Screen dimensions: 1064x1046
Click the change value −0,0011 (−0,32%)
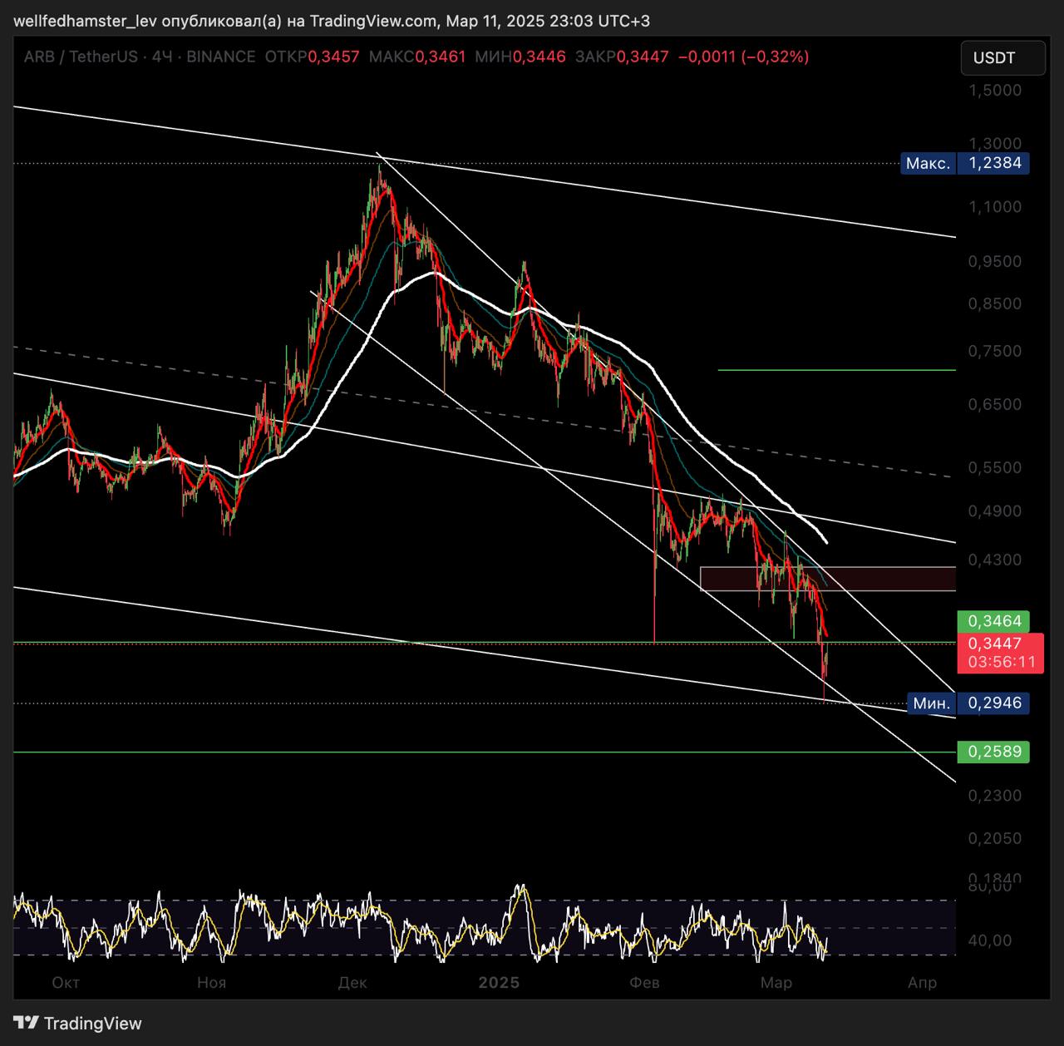point(744,57)
